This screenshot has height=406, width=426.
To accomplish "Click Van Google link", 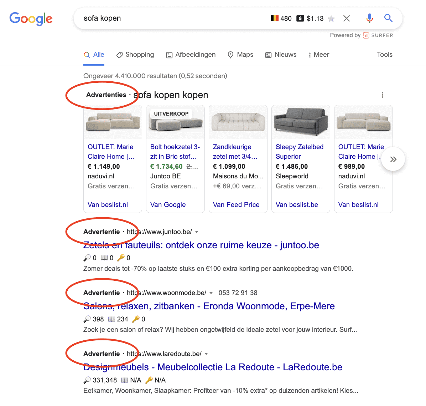I will (x=168, y=205).
